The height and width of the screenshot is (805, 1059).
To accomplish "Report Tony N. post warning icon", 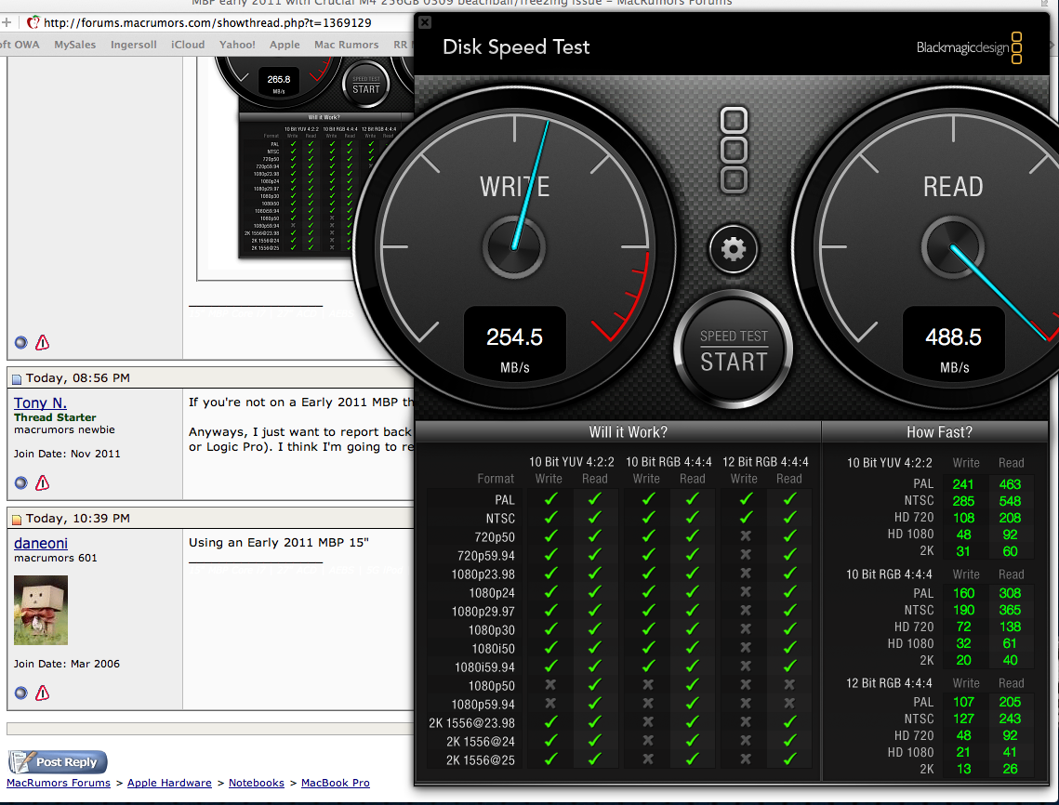I will (43, 482).
